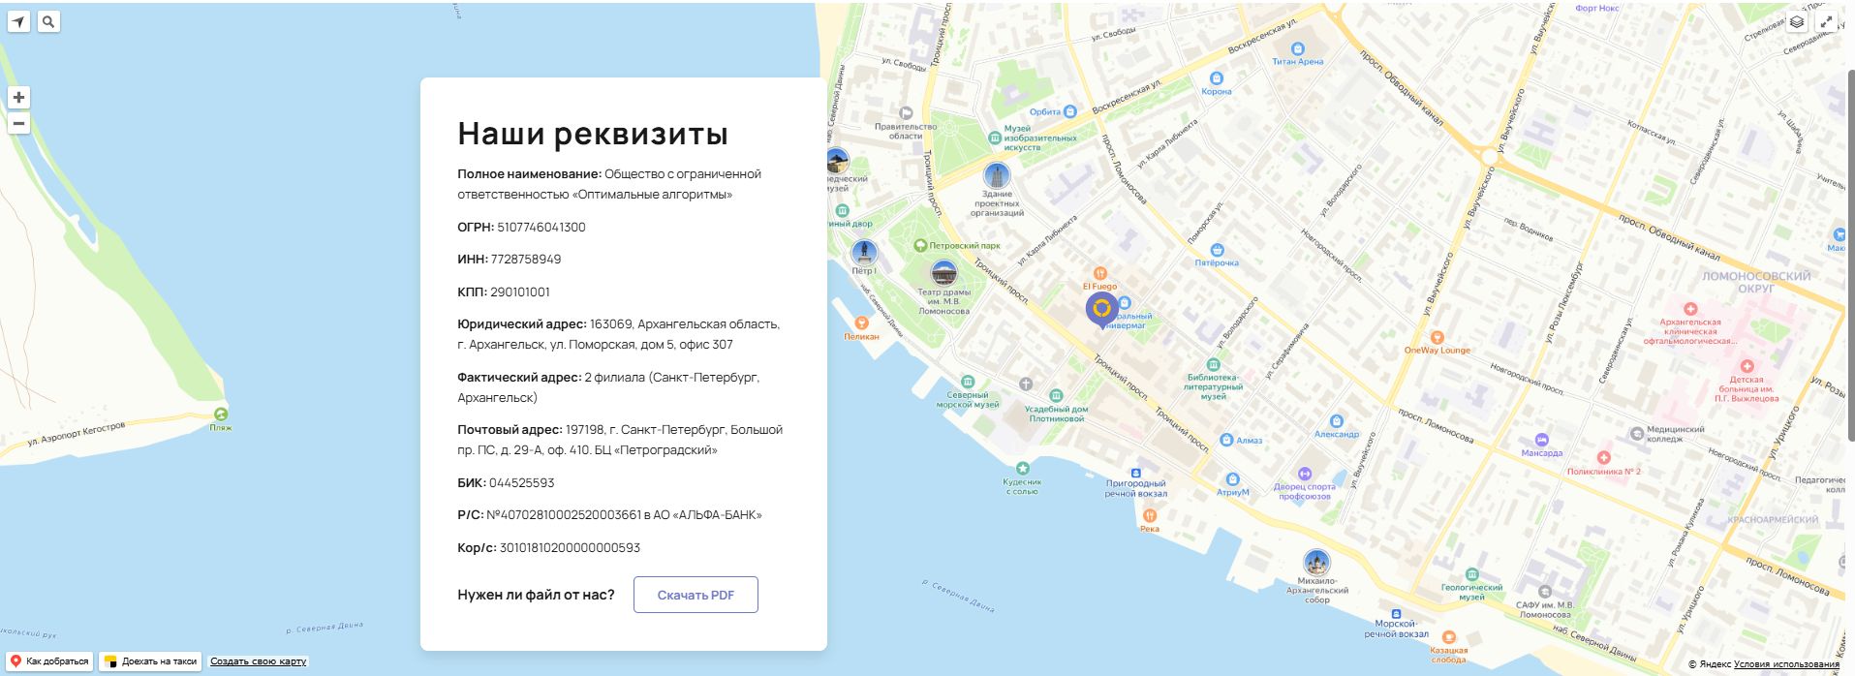Screen dimensions: 1855x676
Task: Click the САФУ им. Ломоносова marker
Action: point(1545,592)
